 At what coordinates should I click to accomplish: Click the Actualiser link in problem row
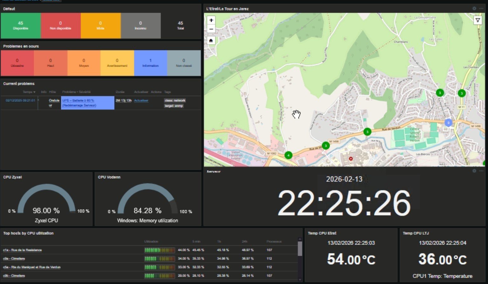(x=141, y=101)
